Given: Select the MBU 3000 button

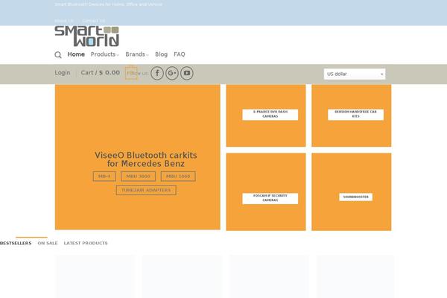Looking at the screenshot, I should pos(139,177).
